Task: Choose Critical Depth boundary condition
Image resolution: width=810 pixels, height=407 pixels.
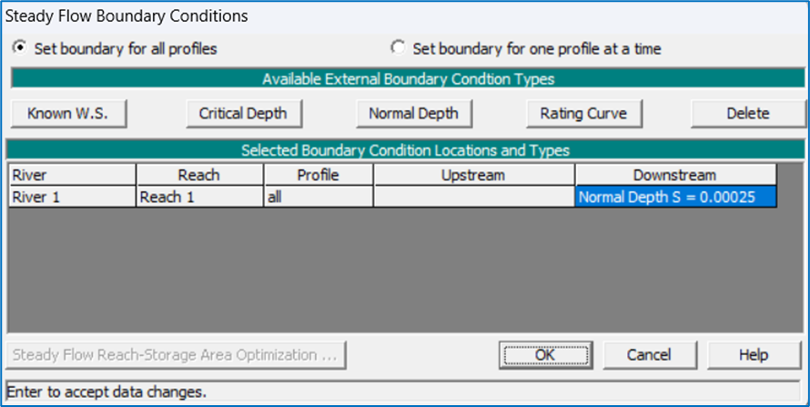Action: [243, 114]
